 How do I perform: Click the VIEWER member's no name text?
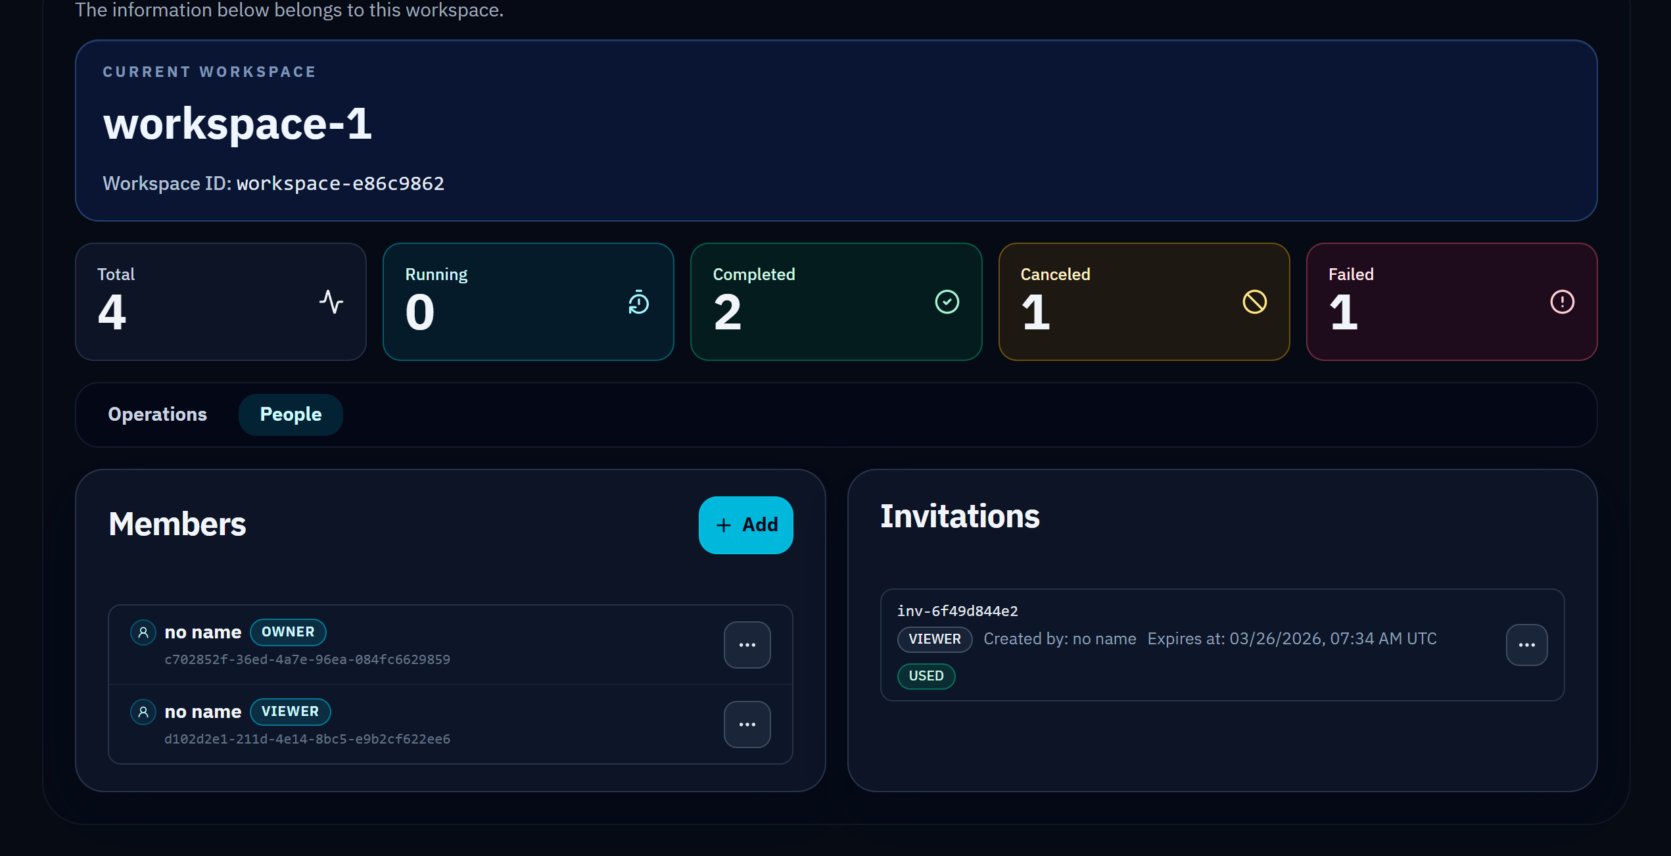203,712
